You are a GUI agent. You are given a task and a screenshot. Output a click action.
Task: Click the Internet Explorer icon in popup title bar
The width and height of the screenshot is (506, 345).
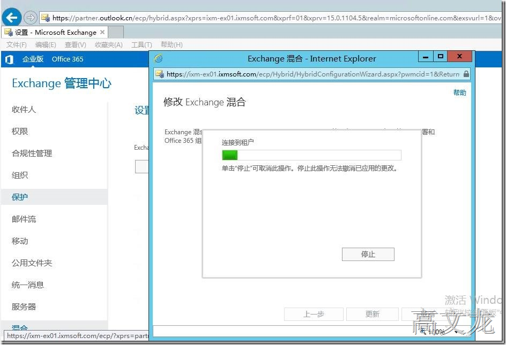tap(158, 59)
